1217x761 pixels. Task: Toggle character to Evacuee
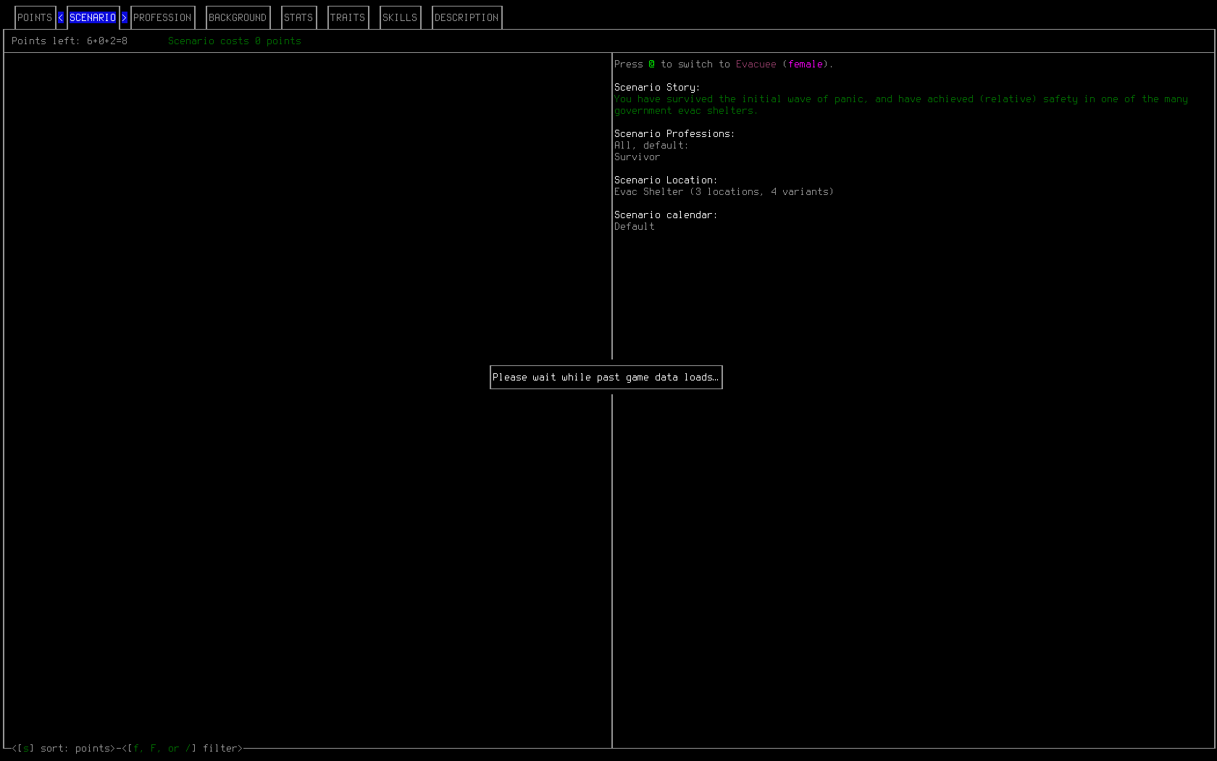click(x=756, y=64)
